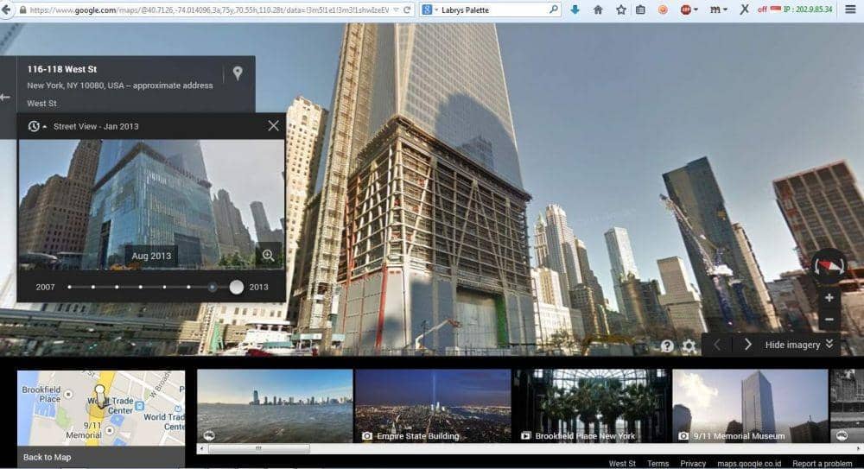Click the large 2013 timeline slider handle
Screen dimensions: 864x469
tap(237, 287)
